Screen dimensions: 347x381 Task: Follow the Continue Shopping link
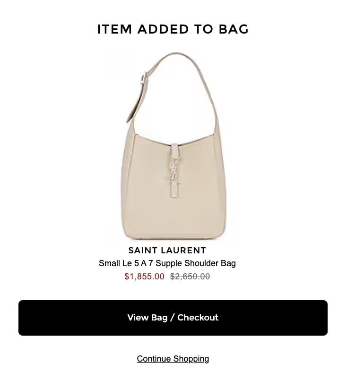173,359
